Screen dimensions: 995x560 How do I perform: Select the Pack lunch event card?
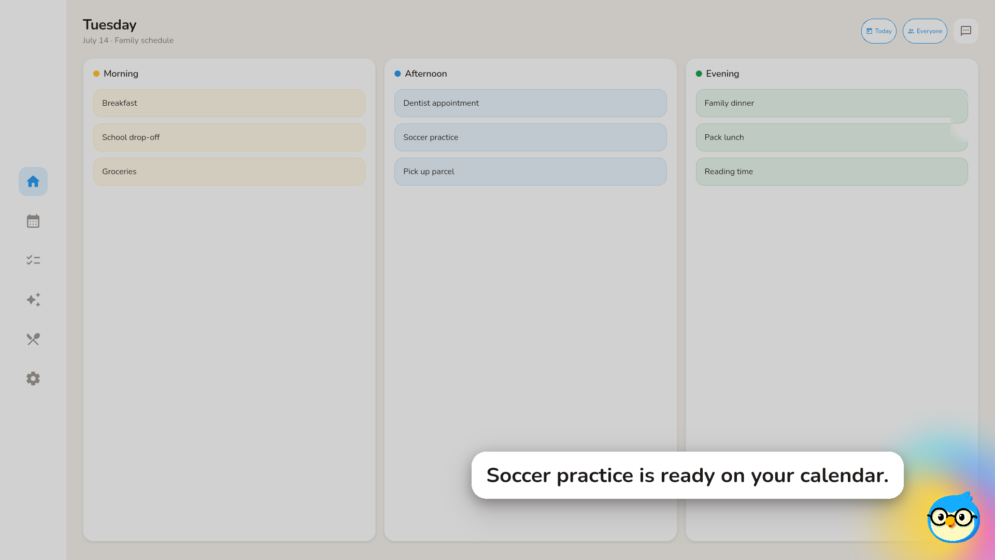(x=832, y=137)
